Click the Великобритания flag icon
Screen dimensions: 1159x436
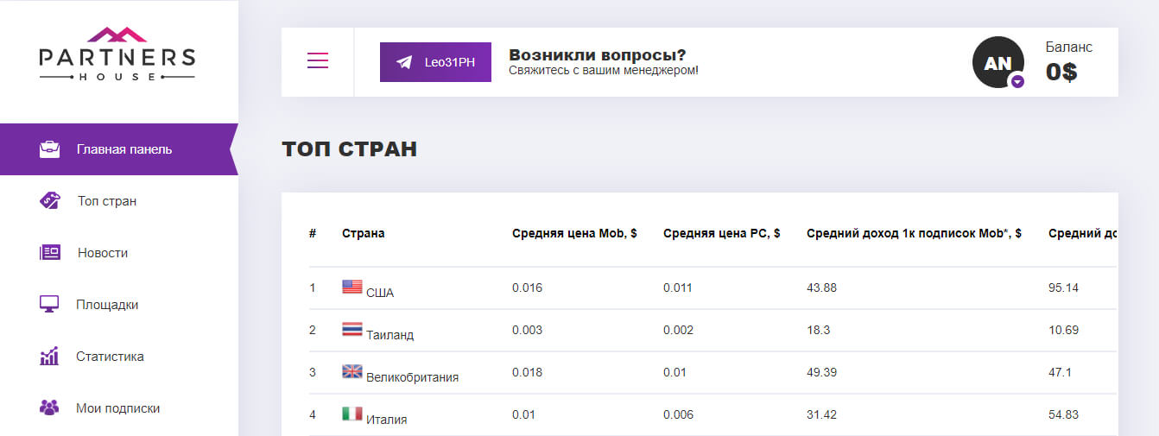click(x=352, y=371)
